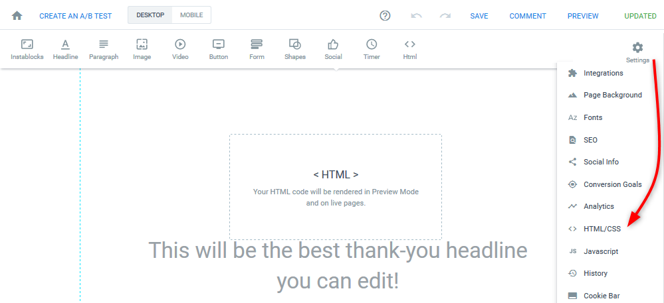The image size is (664, 303).
Task: Open HTML/CSS from settings menu
Action: 600,229
